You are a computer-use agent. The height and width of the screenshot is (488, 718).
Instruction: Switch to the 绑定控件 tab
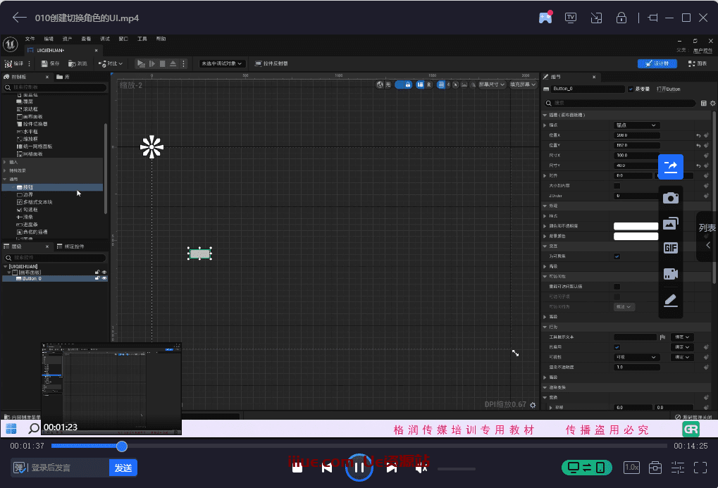tap(74, 246)
